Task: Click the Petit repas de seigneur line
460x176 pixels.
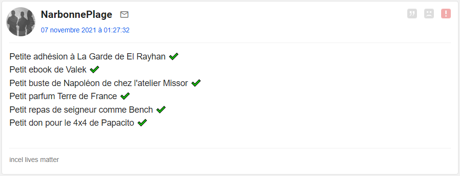Action: [81, 110]
